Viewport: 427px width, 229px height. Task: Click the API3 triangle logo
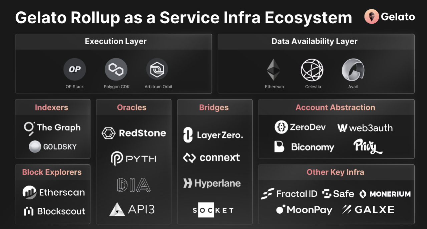117,209
